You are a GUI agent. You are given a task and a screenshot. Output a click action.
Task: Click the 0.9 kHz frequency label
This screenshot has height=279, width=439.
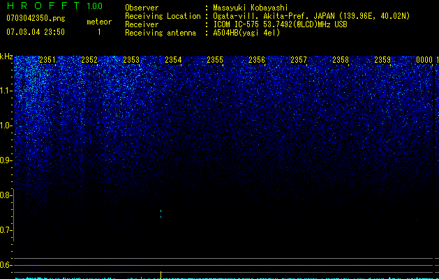pyautogui.click(x=6, y=160)
